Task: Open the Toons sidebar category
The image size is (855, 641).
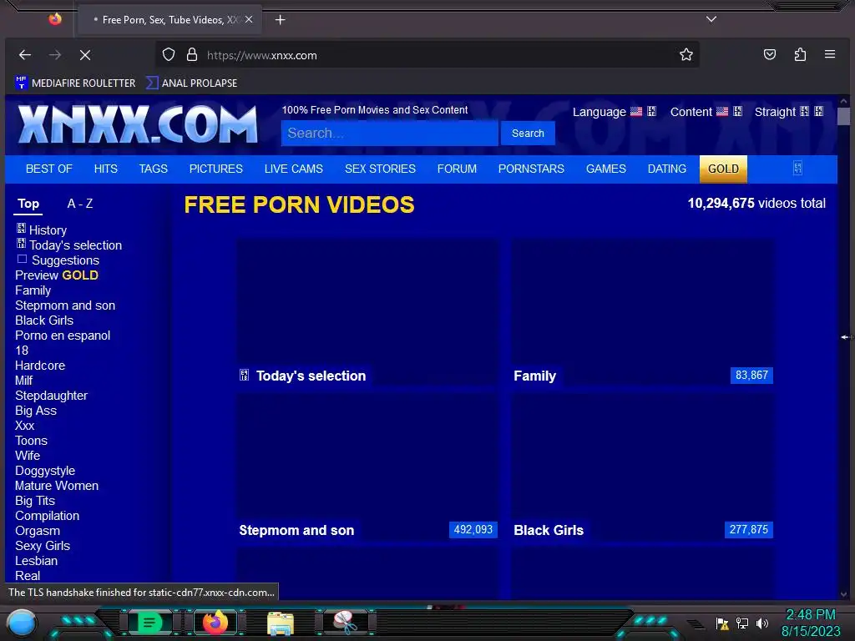Action: click(31, 441)
